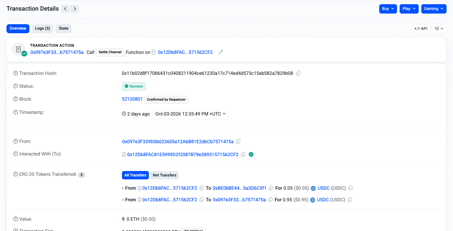Image resolution: width=453 pixels, height=231 pixels.
Task: Click the help icon next to From
Action: click(x=16, y=141)
